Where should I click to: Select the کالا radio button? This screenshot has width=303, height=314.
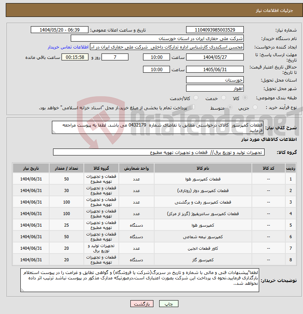(x=245, y=98)
